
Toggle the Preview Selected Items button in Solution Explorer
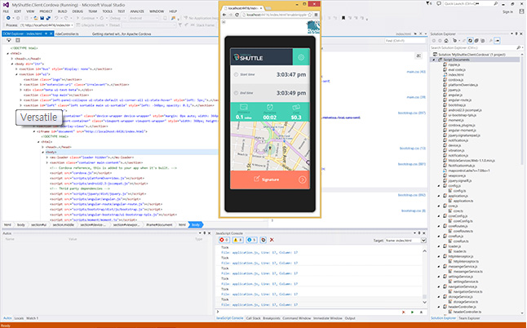tap(498, 41)
